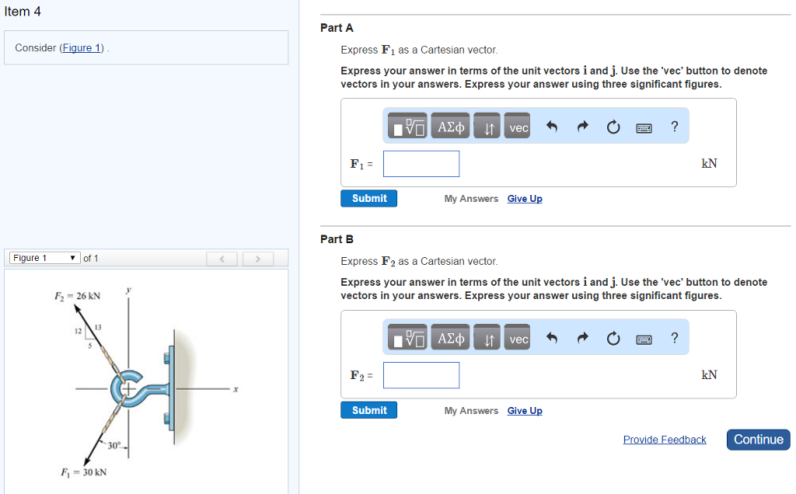This screenshot has width=796, height=494.
Task: Click the hook force diagram figure
Action: click(146, 383)
